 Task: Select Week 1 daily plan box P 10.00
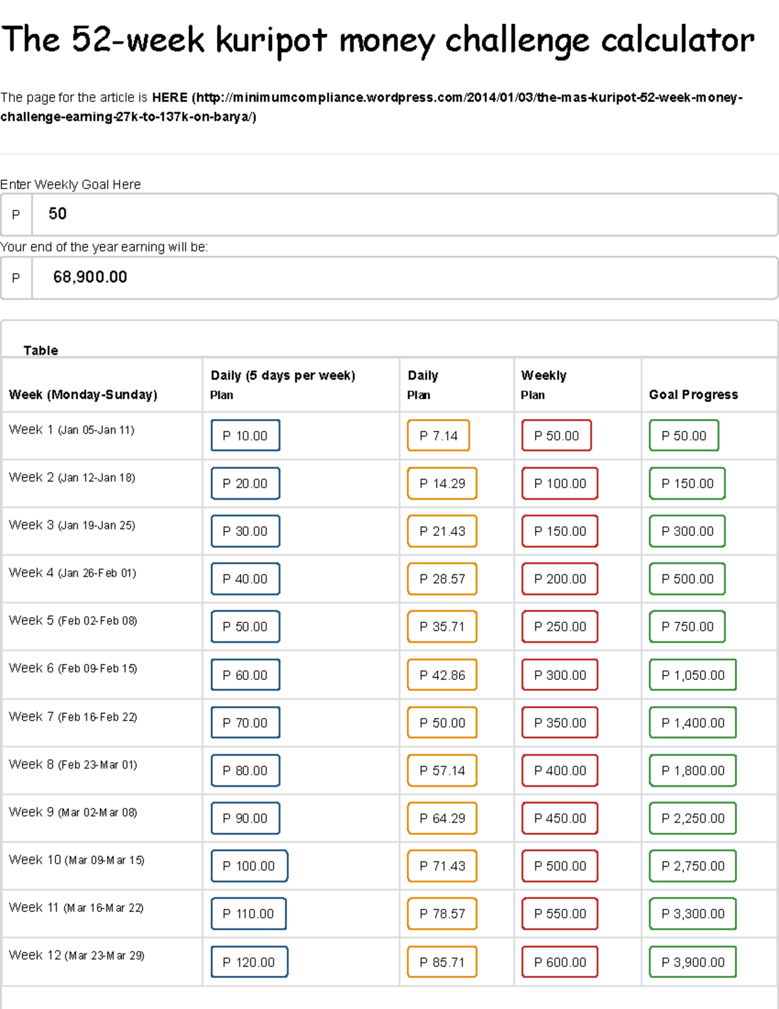click(245, 435)
